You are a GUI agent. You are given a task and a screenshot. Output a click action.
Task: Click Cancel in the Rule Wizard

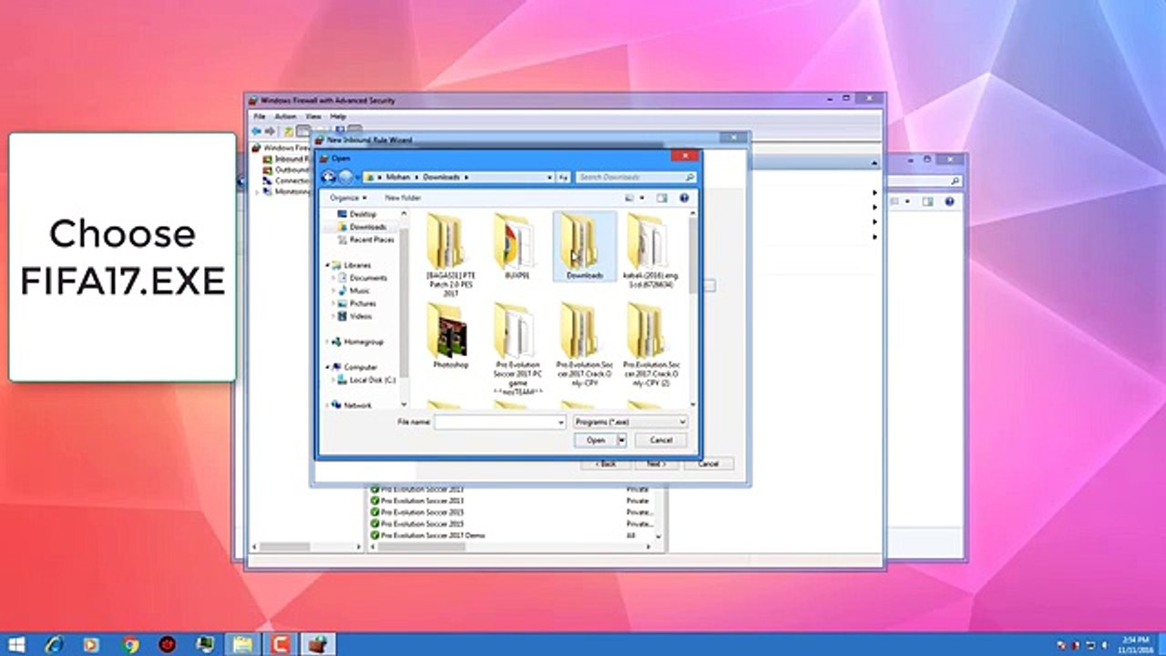[x=708, y=464]
